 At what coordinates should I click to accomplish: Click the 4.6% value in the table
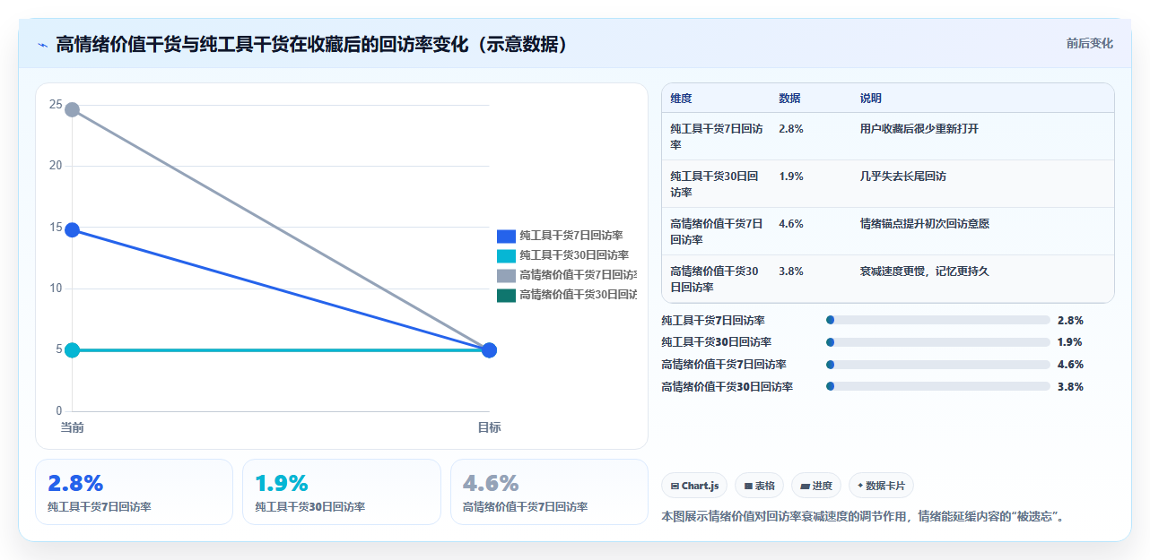[x=791, y=223]
